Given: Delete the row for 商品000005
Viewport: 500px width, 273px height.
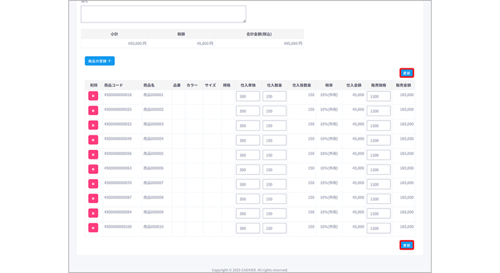Looking at the screenshot, I should (x=93, y=154).
